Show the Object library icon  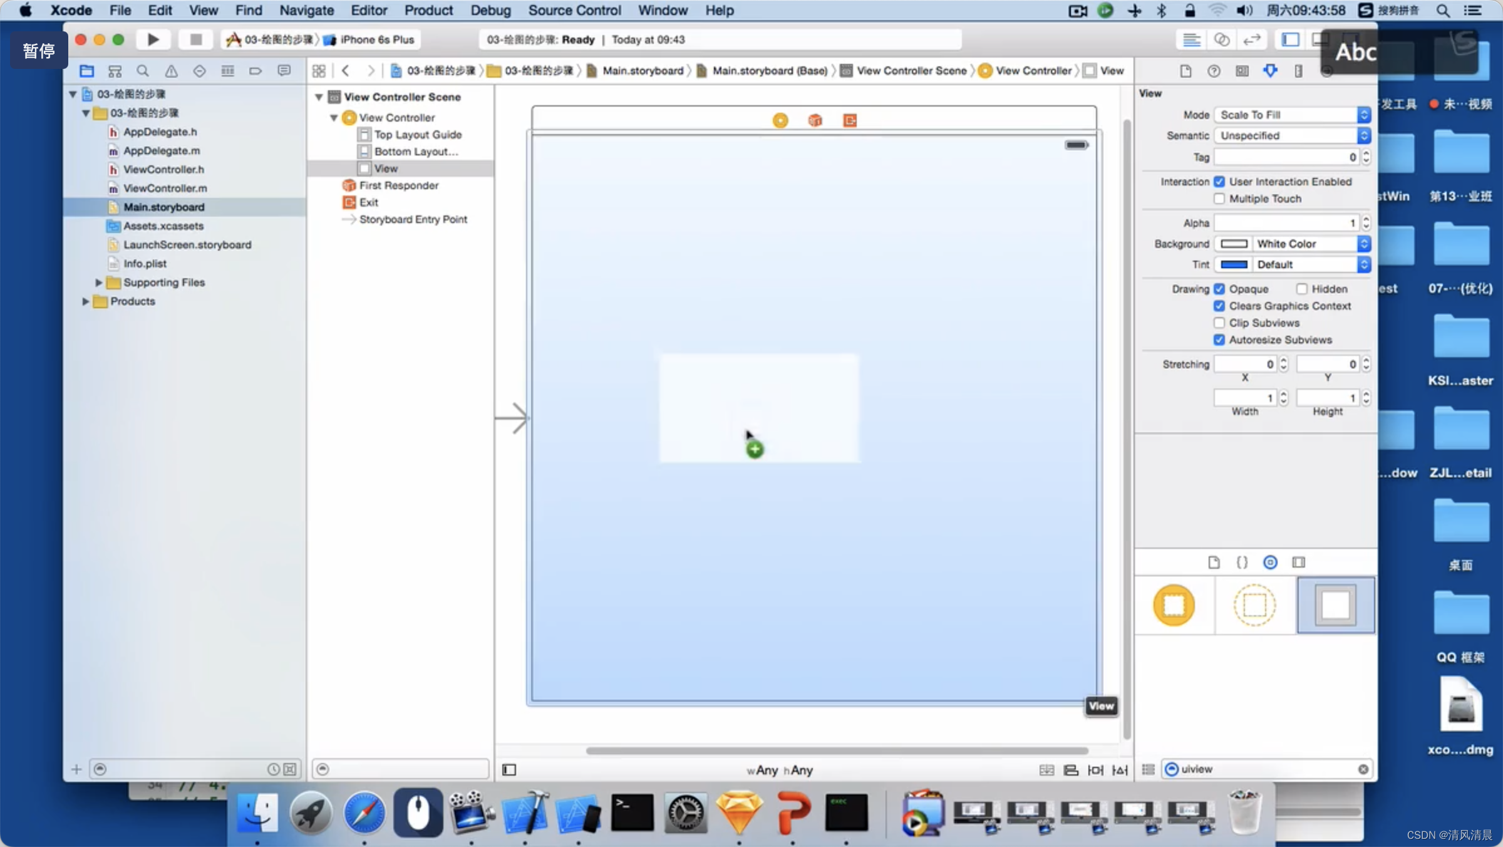tap(1270, 562)
